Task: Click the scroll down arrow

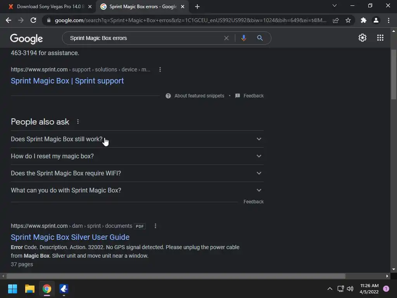Action: pyautogui.click(x=394, y=269)
